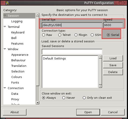The height and width of the screenshot is (119, 128).
Task: Open the Colours settings
Action: [x=16, y=77]
